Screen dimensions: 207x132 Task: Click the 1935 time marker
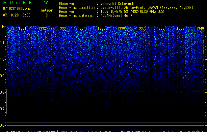(x=101, y=28)
